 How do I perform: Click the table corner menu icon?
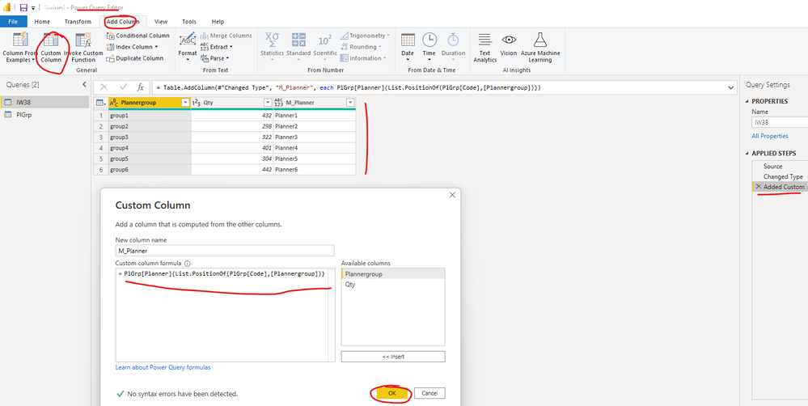100,103
